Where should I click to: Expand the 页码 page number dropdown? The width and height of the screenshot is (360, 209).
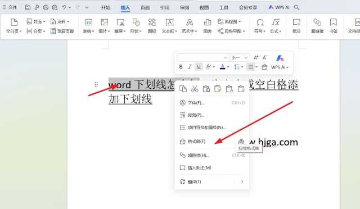[68, 22]
